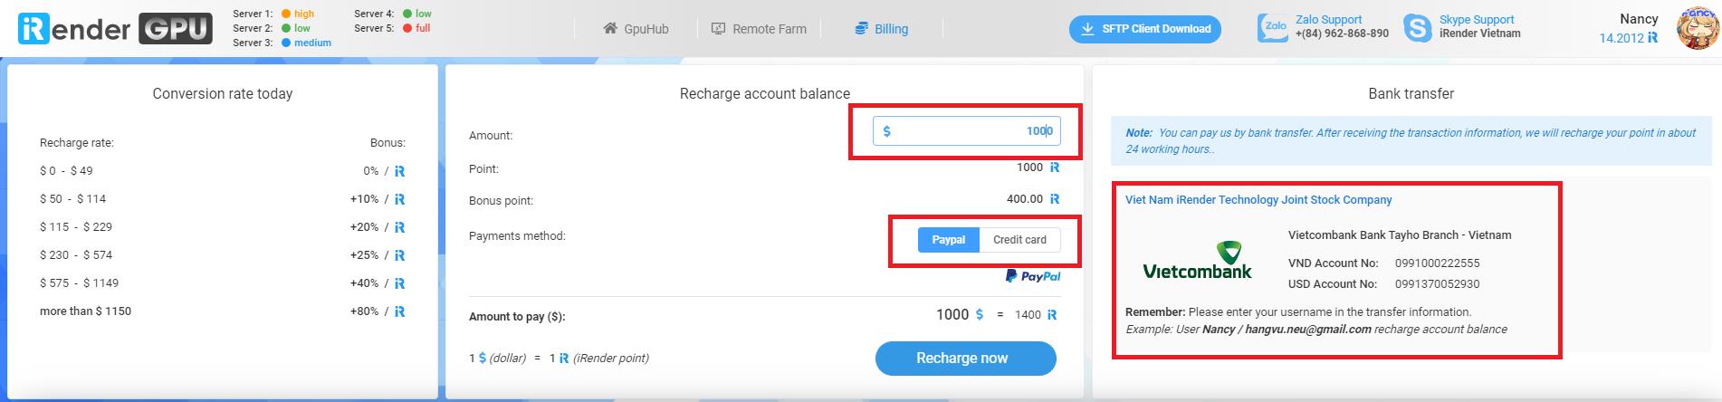
Task: Download the SFTP Client
Action: [x=1144, y=29]
